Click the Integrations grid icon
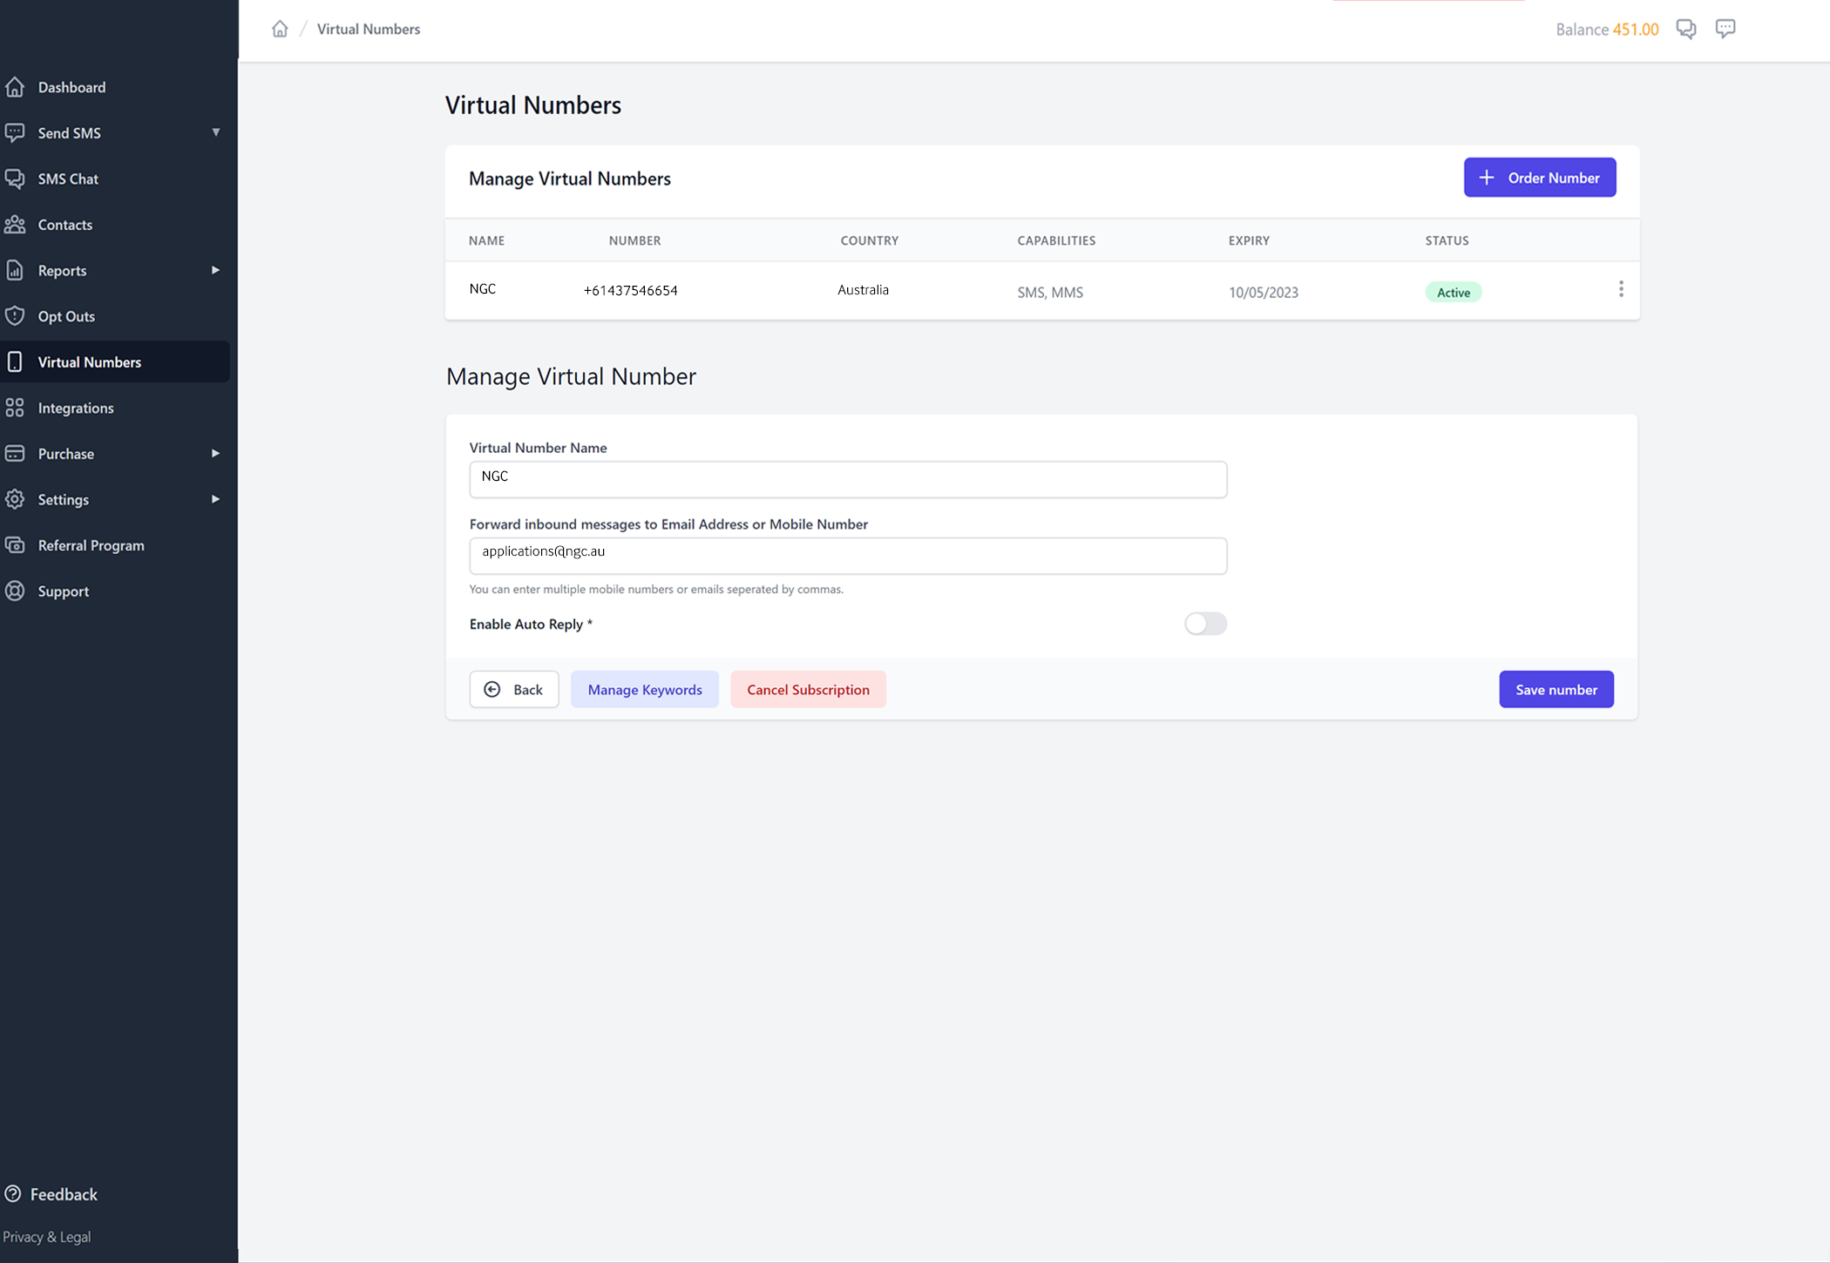The image size is (1830, 1263). (x=15, y=408)
